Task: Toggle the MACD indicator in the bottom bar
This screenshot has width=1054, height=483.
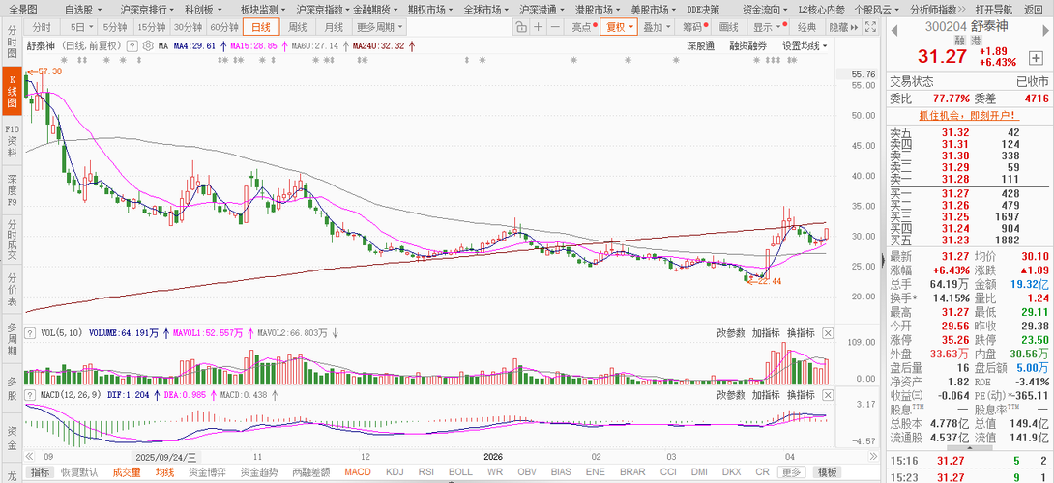Action: 358,472
